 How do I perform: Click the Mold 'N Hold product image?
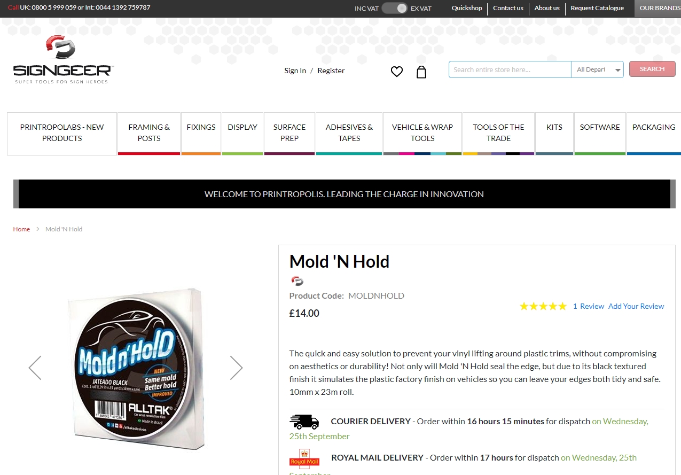coord(137,369)
